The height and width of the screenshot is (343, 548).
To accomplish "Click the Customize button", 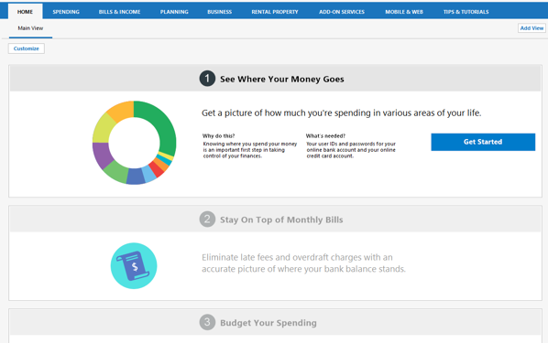I will coord(27,48).
